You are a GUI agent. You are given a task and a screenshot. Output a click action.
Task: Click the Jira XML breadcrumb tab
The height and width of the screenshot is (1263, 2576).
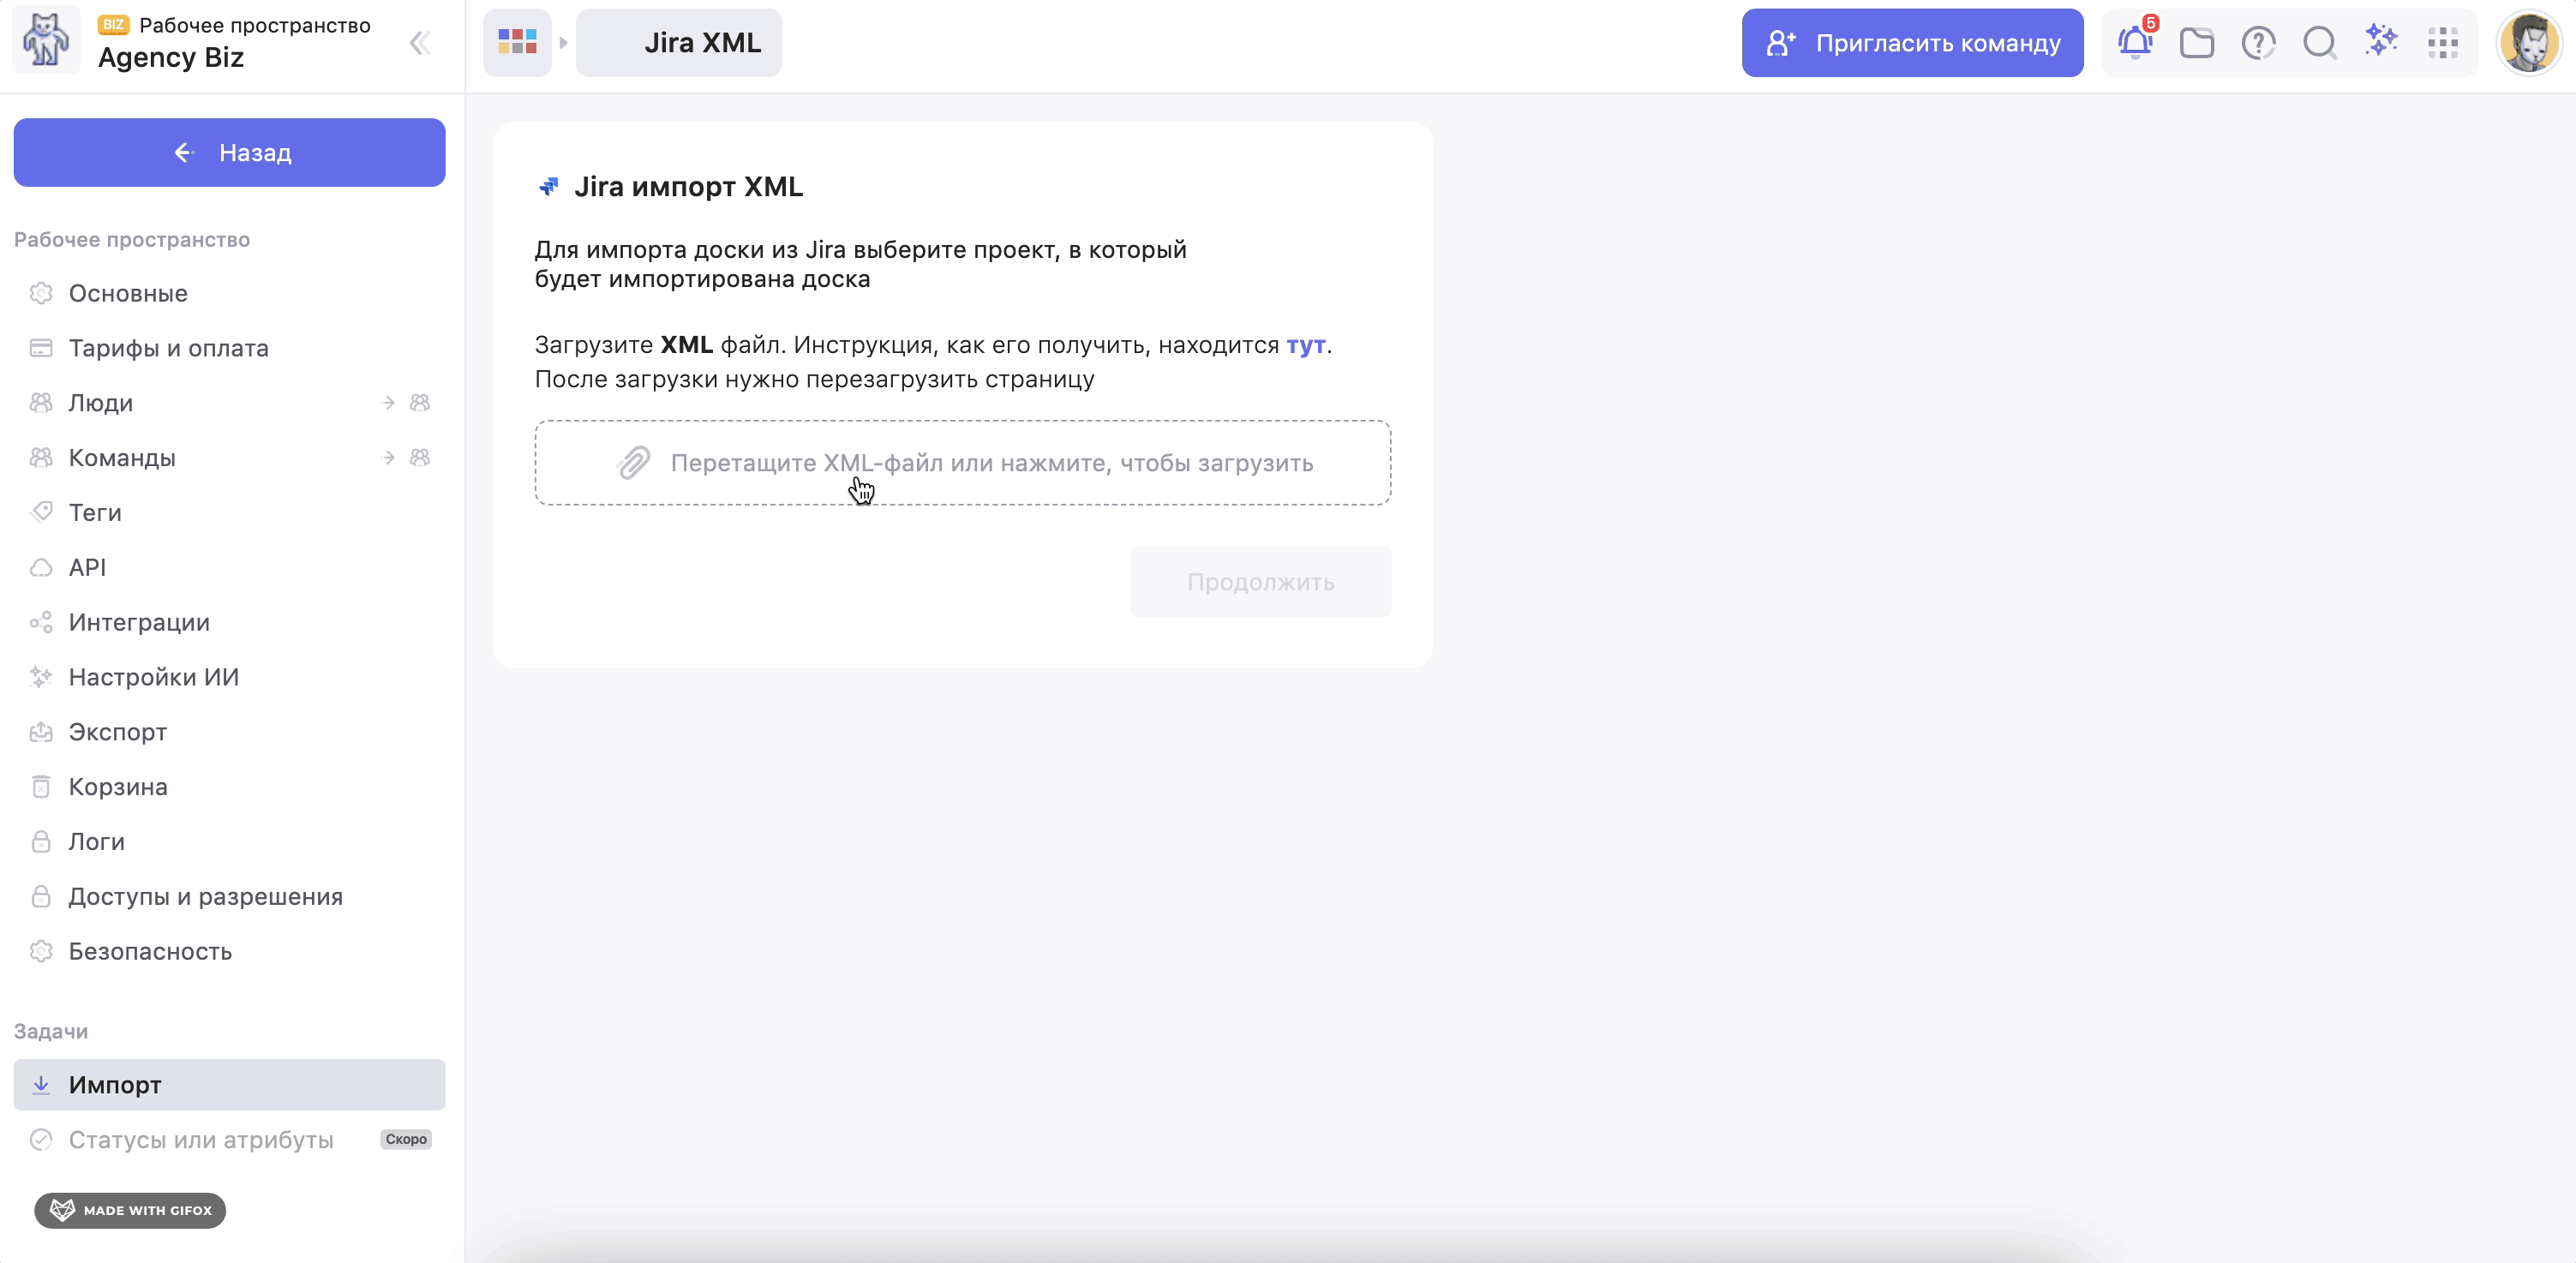679,43
